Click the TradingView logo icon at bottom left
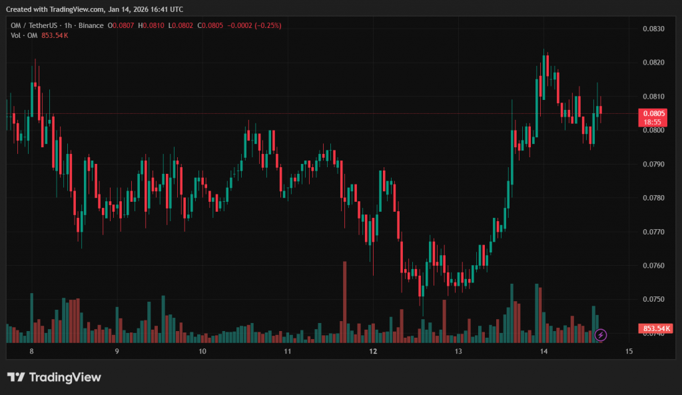 pyautogui.click(x=16, y=378)
